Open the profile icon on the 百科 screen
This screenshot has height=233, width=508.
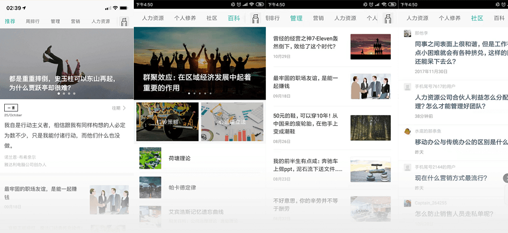click(256, 18)
